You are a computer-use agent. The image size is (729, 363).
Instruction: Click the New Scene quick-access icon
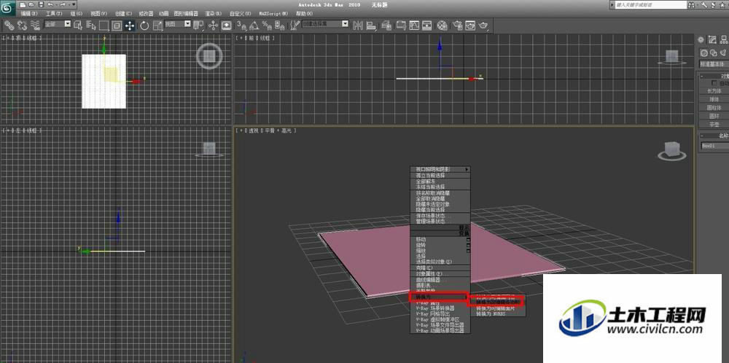(x=23, y=4)
